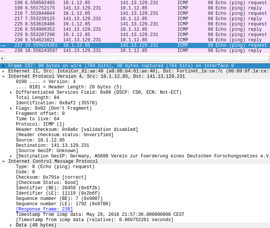Click the Total Length: 84 field
Viewport: 270px width, 228px height.
point(37,98)
